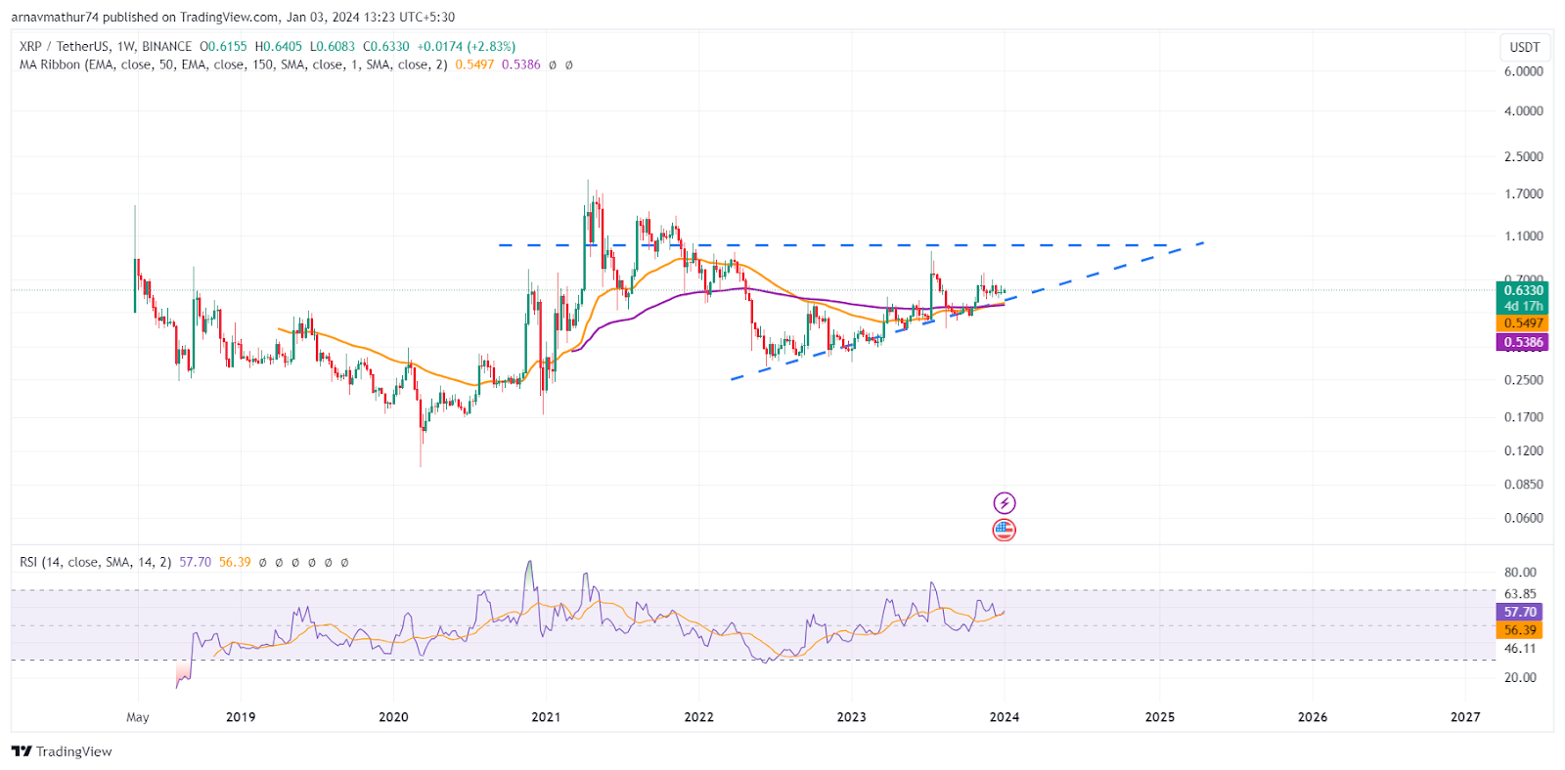Click the orange 56.39 RSI axis tag
Image resolution: width=1565 pixels, height=770 pixels.
(x=1520, y=630)
